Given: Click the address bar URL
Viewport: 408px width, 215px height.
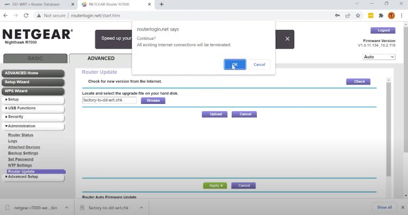Looking at the screenshot, I should pyautogui.click(x=96, y=16).
